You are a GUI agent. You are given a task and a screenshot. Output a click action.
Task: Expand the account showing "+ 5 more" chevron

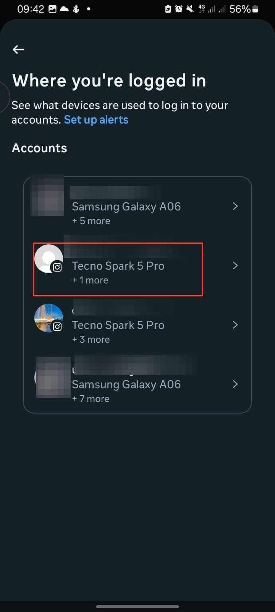(235, 207)
